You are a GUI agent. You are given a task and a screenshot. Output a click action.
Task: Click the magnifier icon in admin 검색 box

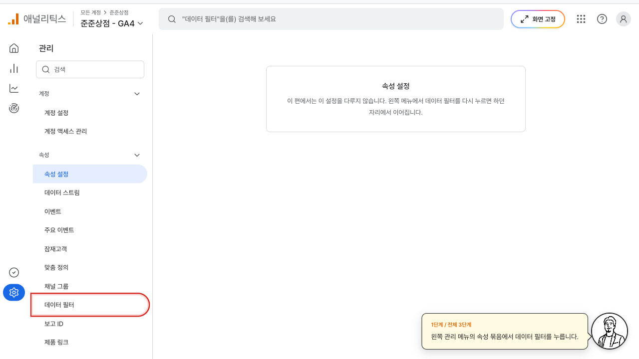[x=46, y=70]
